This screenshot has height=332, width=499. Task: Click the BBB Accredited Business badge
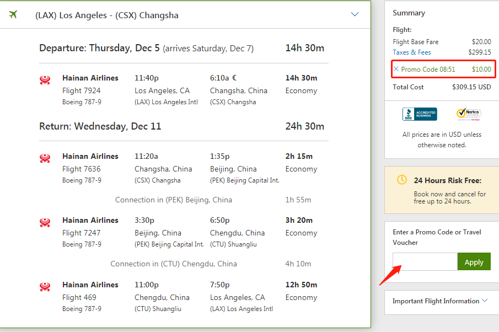pos(420,114)
